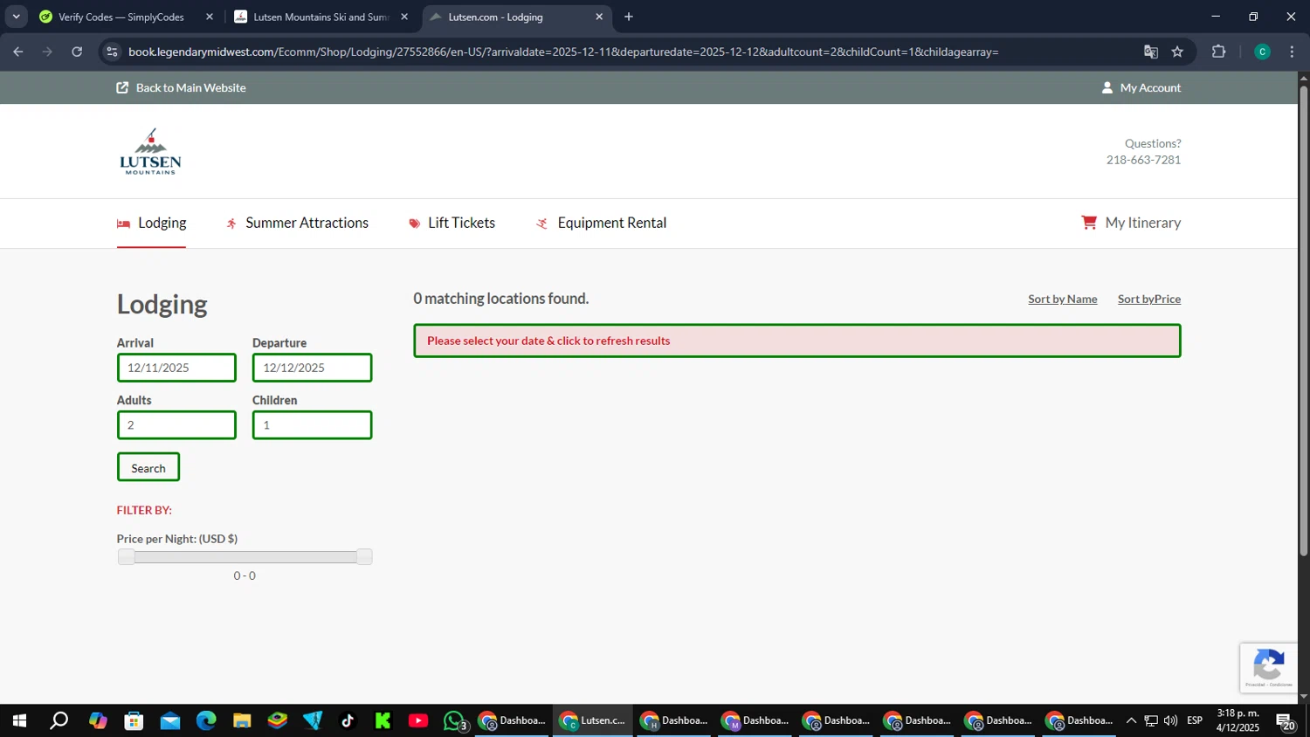Screen dimensions: 1310x737
Task: Open the notification center icon
Action: click(x=1286, y=721)
